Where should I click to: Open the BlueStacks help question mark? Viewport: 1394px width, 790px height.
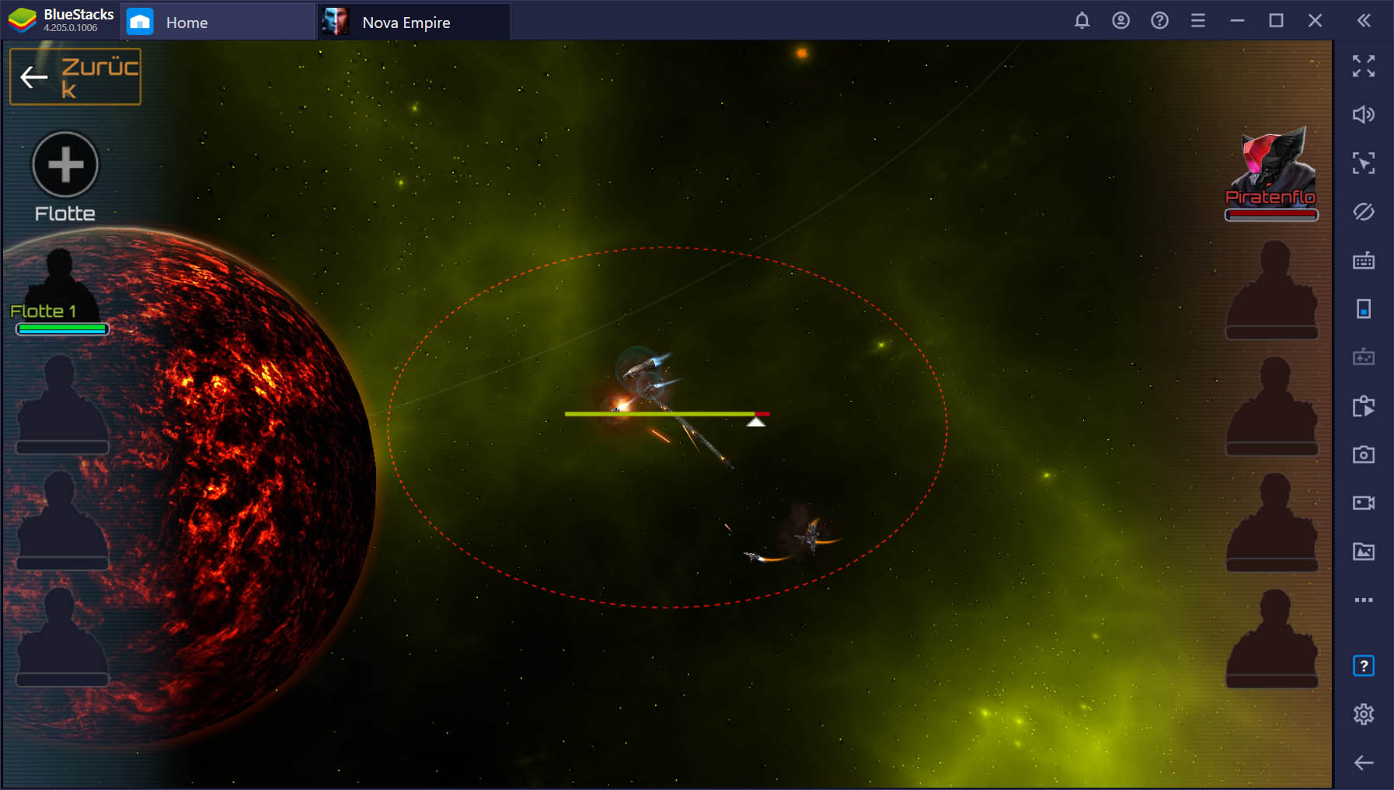click(x=1159, y=21)
